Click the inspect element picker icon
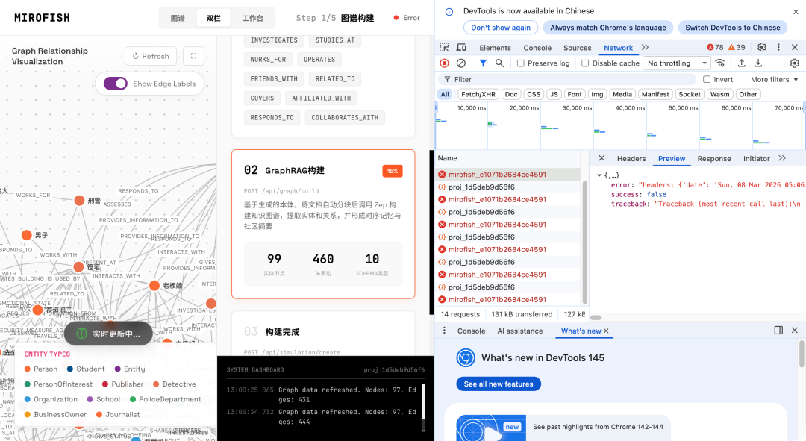 pyautogui.click(x=445, y=47)
